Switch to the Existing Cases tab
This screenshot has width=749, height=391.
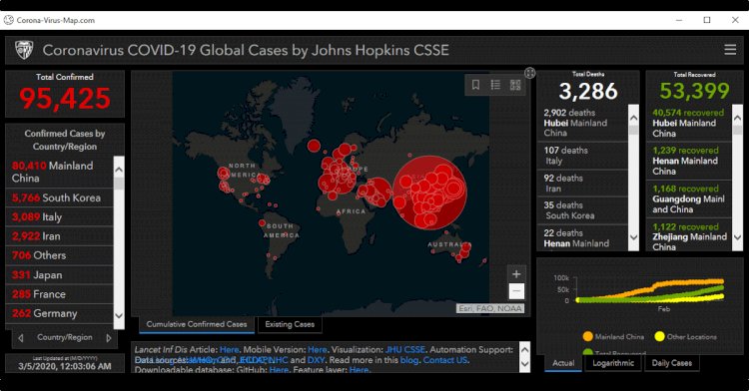point(290,324)
